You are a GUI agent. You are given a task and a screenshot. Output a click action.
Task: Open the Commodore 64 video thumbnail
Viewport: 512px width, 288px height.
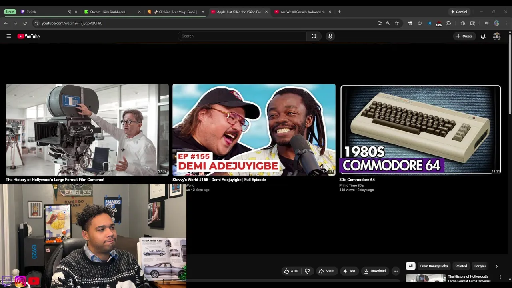point(420,130)
